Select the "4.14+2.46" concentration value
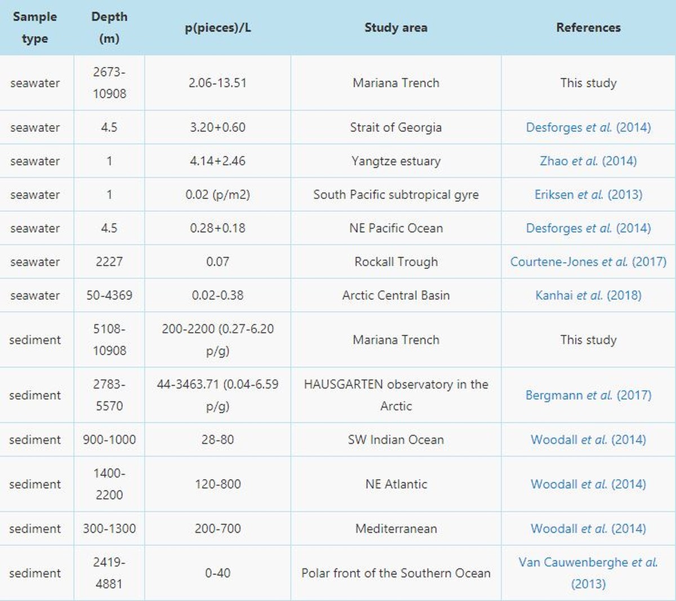Viewport: 676px width, 601px height. pyautogui.click(x=217, y=161)
